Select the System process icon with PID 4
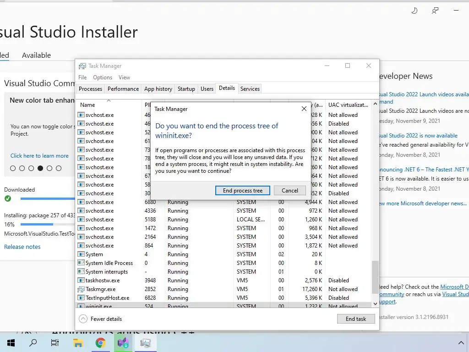Screen dimensions: 469x352 pos(81,254)
